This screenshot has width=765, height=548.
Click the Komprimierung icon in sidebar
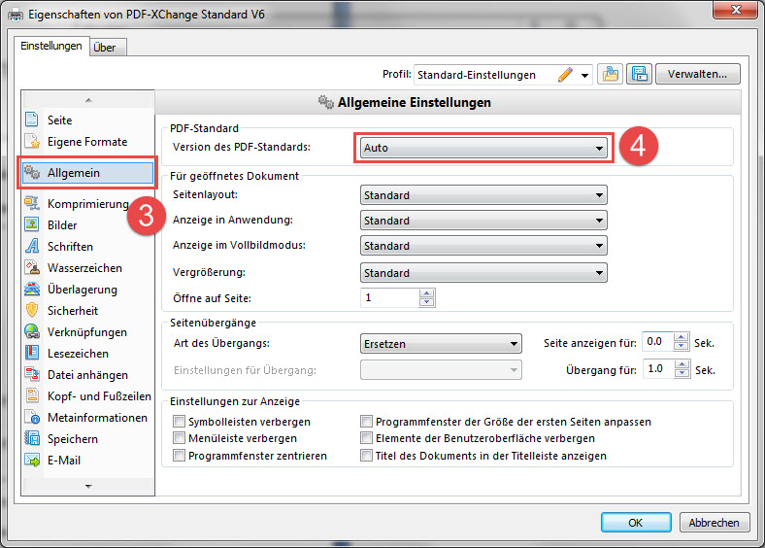[x=32, y=203]
